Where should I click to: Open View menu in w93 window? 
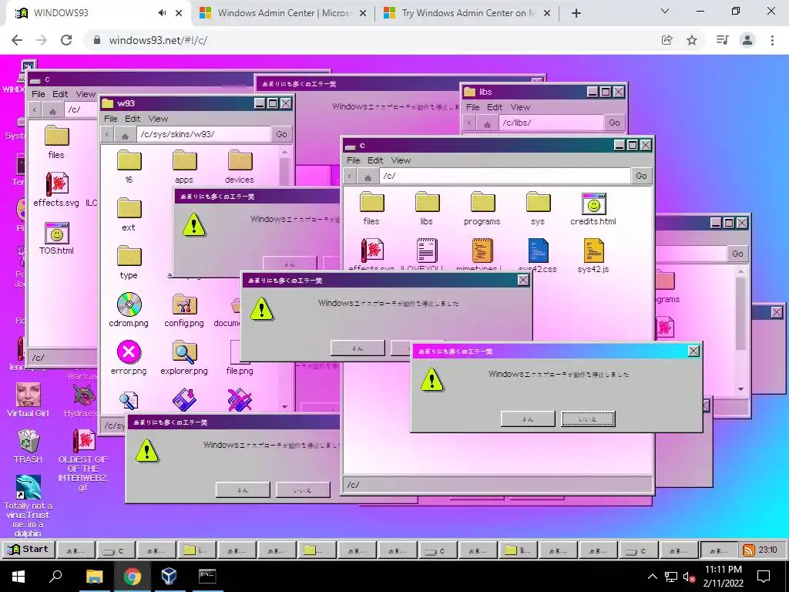[158, 119]
